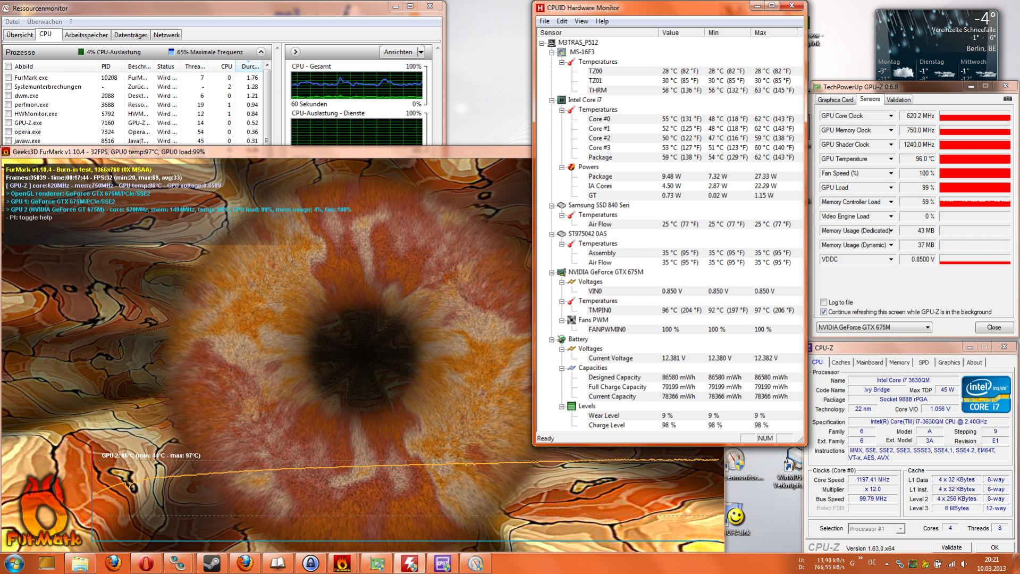The height and width of the screenshot is (574, 1020).
Task: Check the FurMark.exe process checkbox
Action: click(8, 78)
